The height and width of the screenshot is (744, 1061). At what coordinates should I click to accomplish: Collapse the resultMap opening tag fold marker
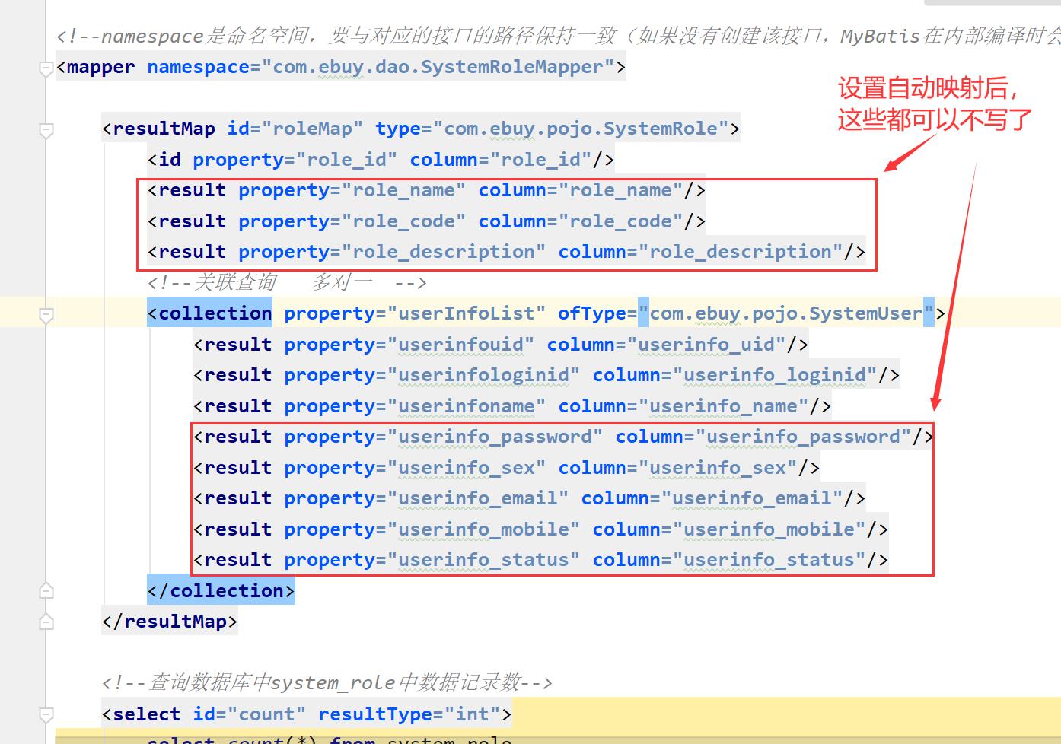coord(46,131)
